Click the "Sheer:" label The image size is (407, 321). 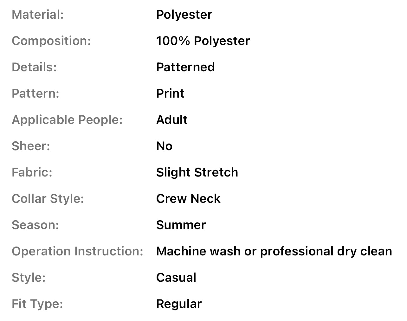pos(31,146)
